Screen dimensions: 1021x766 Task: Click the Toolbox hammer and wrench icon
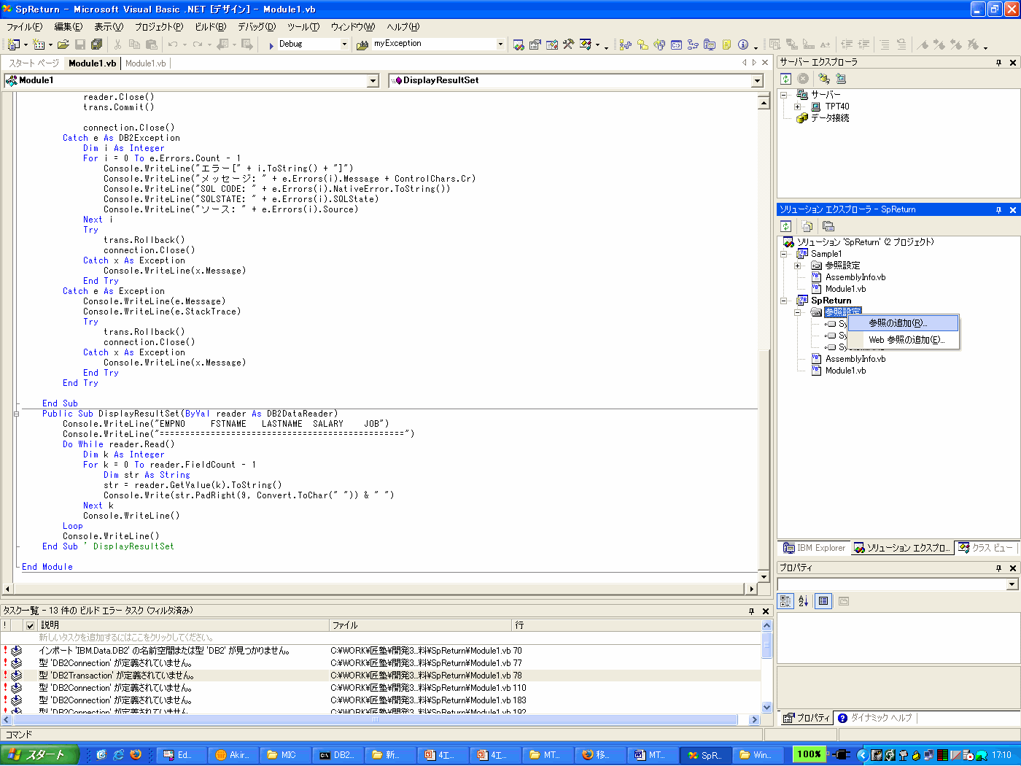569,45
